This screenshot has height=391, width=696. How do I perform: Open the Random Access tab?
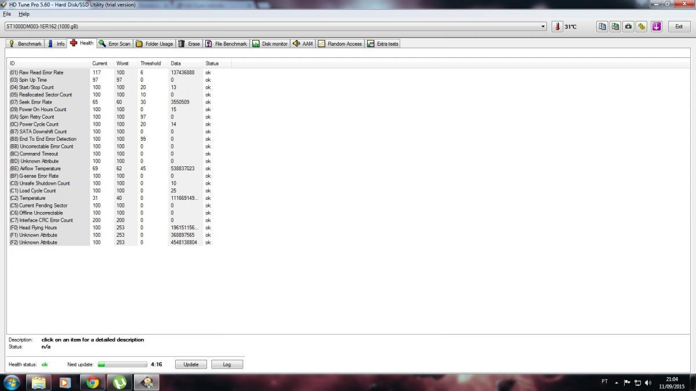pos(340,43)
